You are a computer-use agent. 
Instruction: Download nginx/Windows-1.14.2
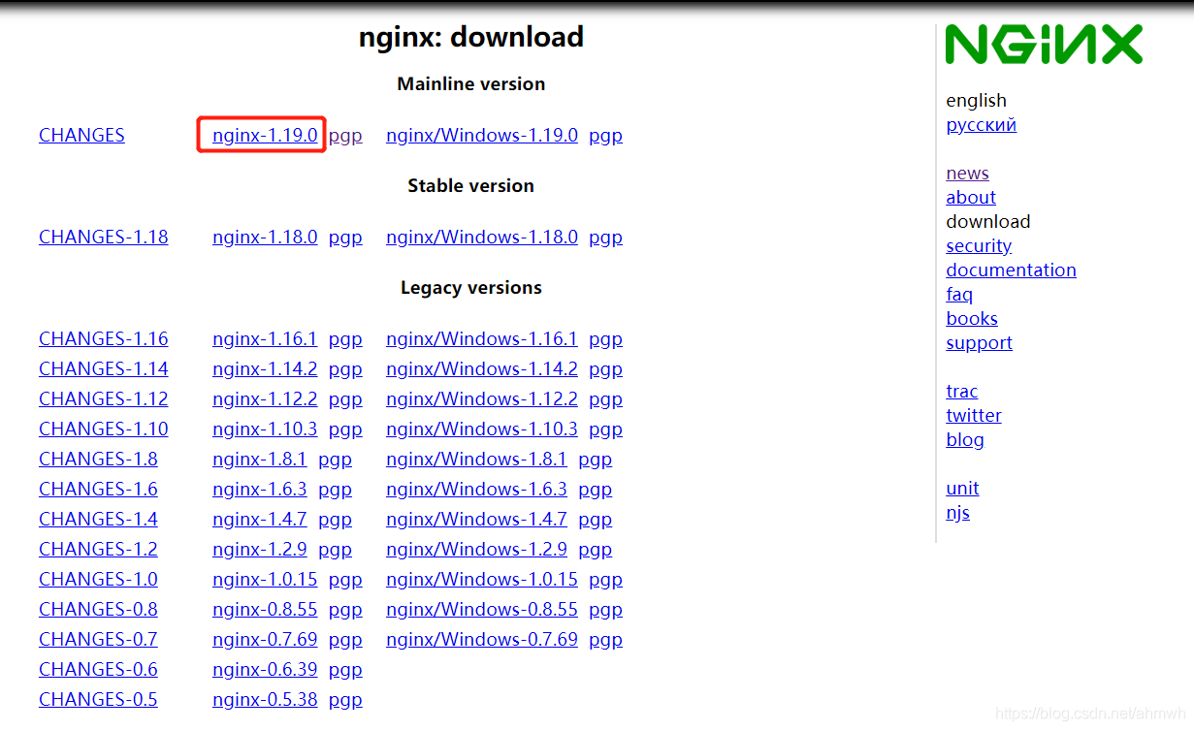[482, 369]
